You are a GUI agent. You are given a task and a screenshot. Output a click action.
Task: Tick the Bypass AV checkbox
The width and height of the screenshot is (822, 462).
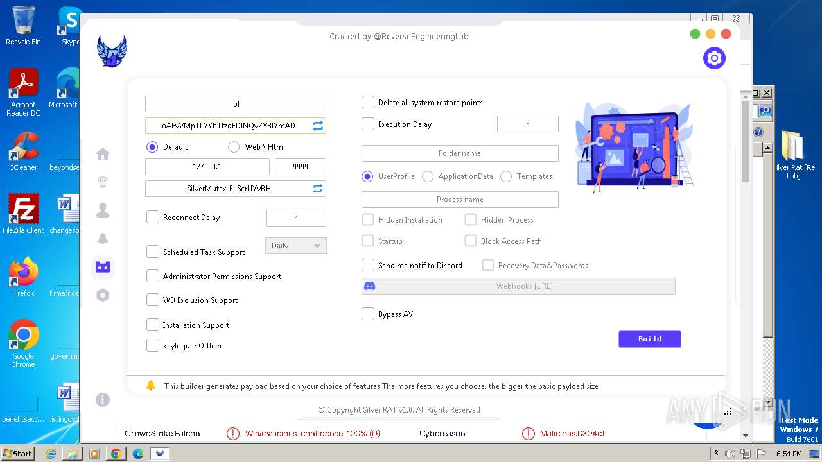[x=368, y=314]
